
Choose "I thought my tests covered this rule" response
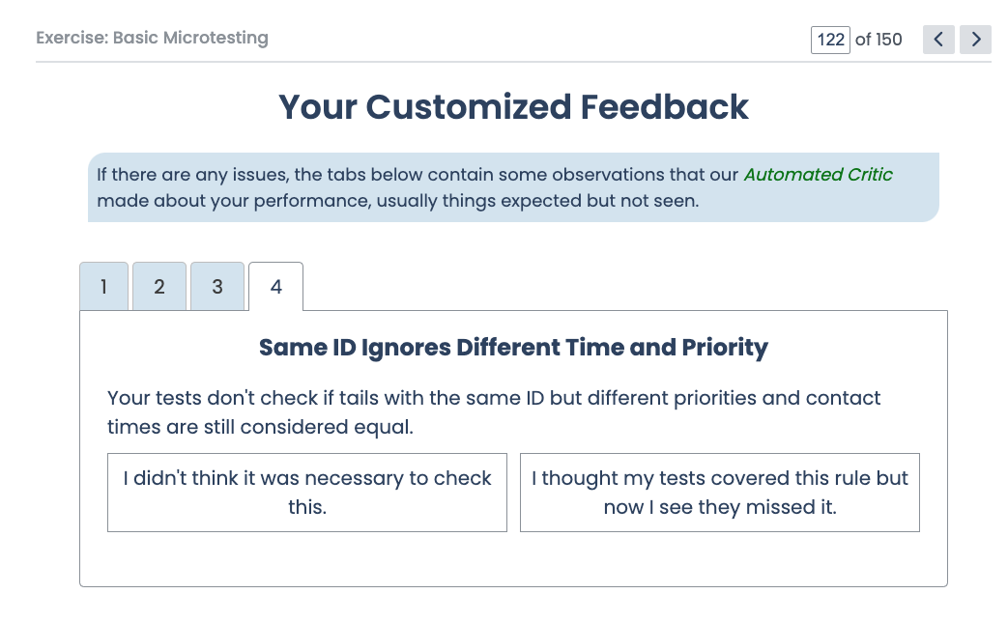(x=720, y=493)
